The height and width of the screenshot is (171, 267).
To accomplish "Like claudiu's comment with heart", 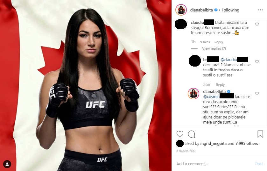I will coord(257,24).
